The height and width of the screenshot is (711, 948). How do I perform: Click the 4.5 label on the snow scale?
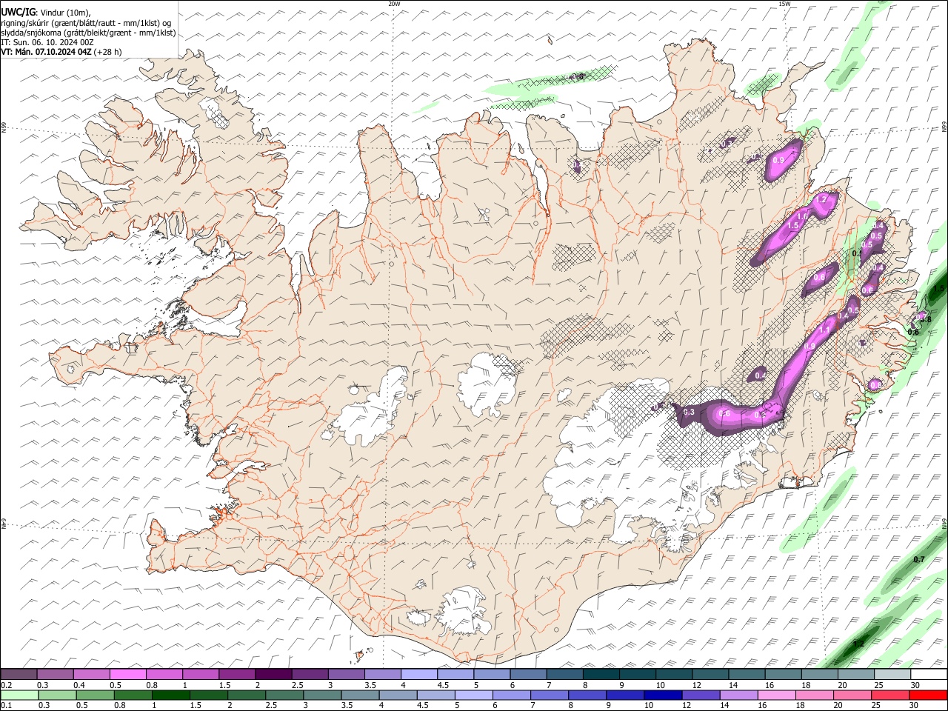point(444,685)
